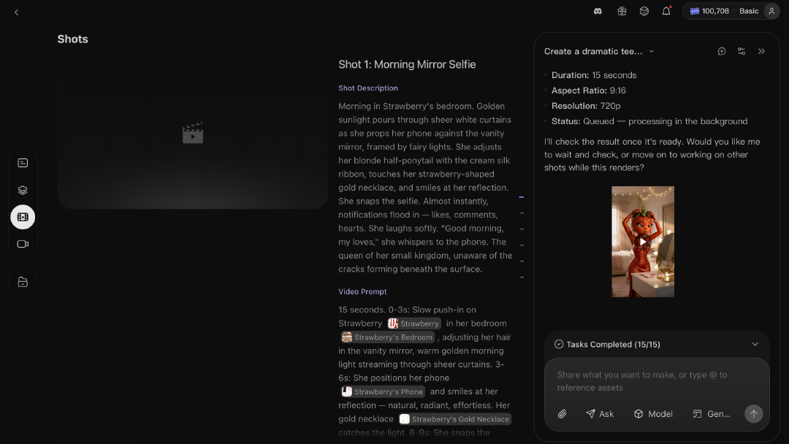
Task: Open the Gen... options button
Action: point(712,414)
